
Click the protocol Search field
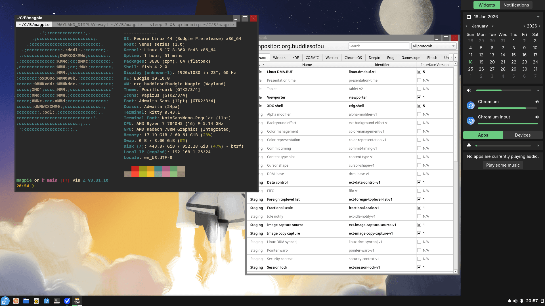click(379, 46)
